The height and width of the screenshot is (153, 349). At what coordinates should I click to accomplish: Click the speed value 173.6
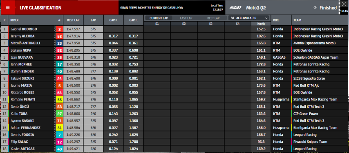point(261,85)
